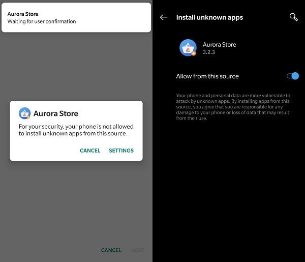Open the Aurora Store notification banner
Viewport: 305px width, 262px height.
coord(76,17)
